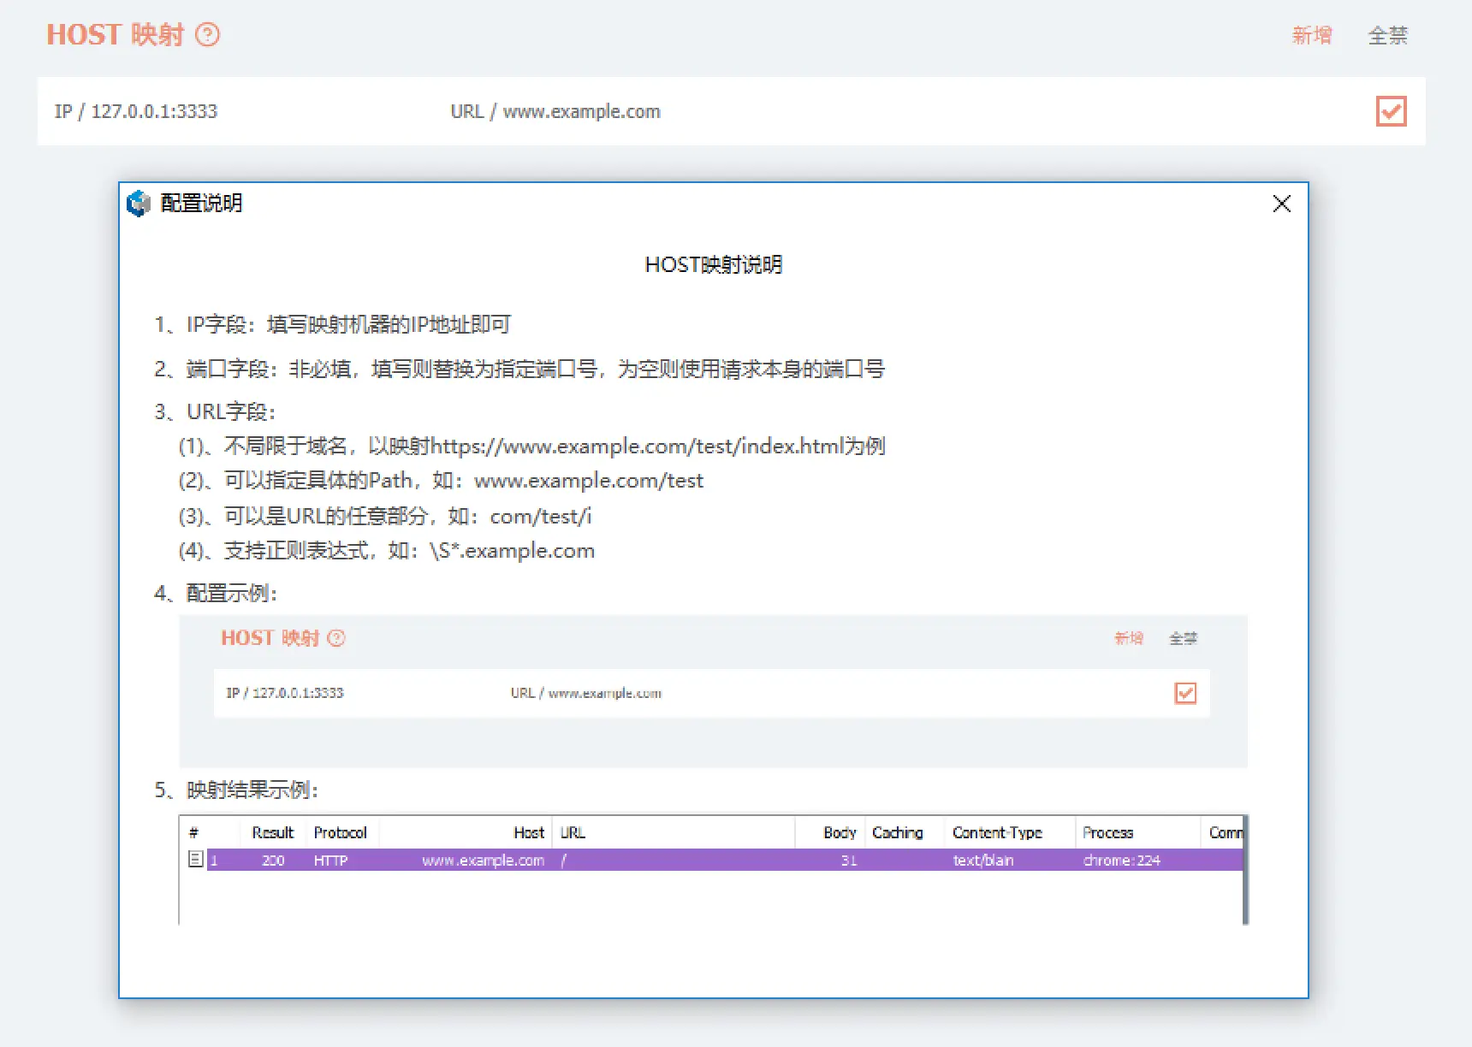Select the highlighted 200 HTTP result row
Screen dimensions: 1472x1047
[x=599, y=861]
